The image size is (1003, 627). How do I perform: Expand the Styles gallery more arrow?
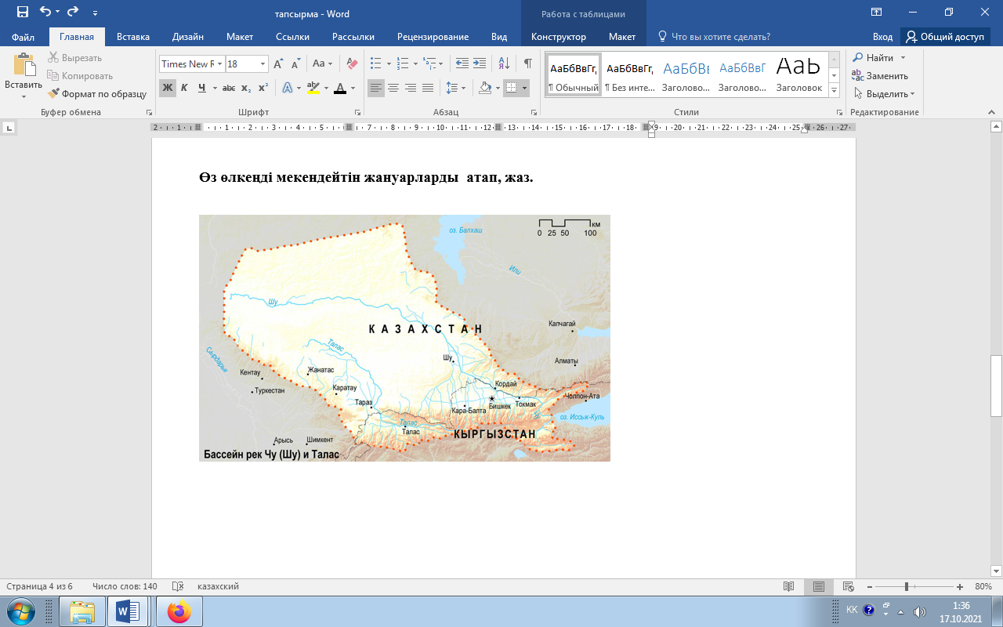click(x=834, y=91)
